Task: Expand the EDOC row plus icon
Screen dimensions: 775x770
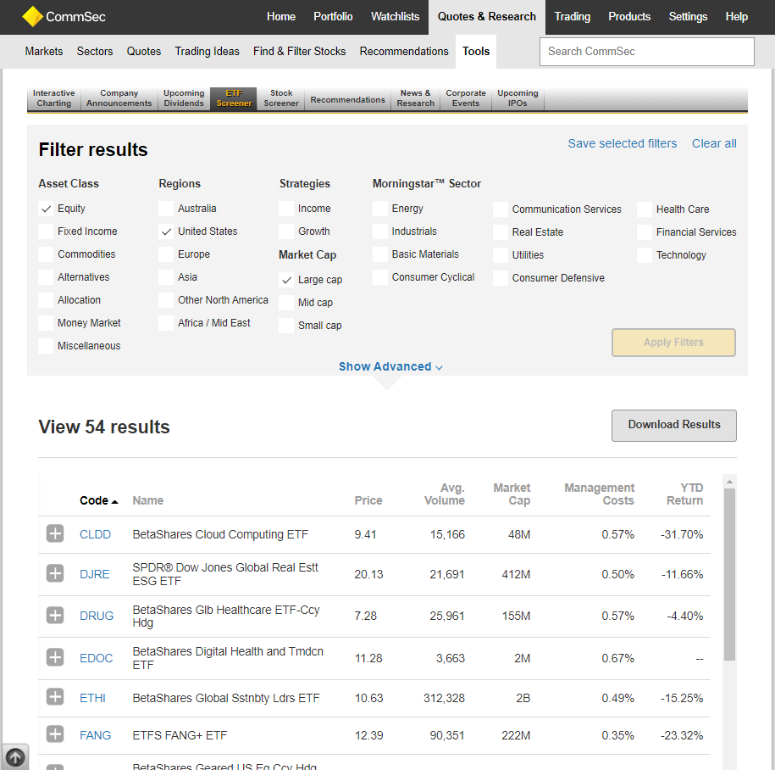Action: pos(55,657)
